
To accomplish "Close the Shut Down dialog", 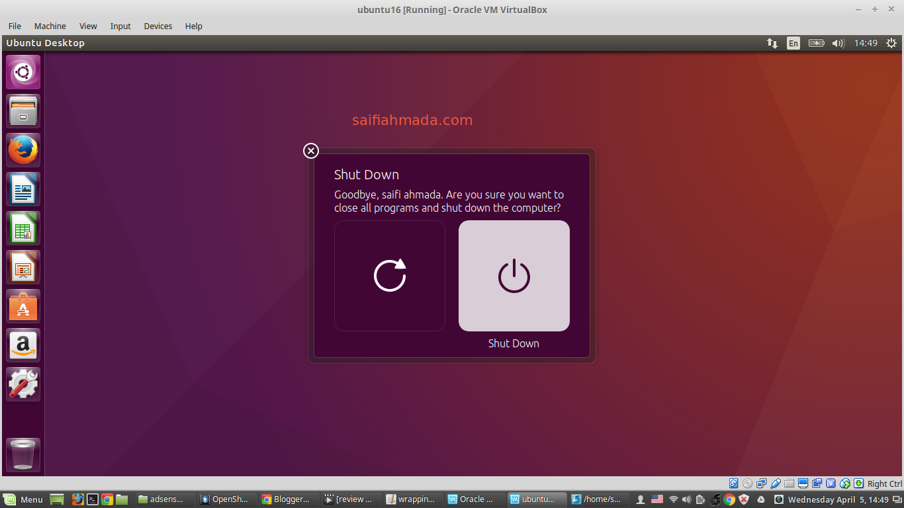I will 311,151.
